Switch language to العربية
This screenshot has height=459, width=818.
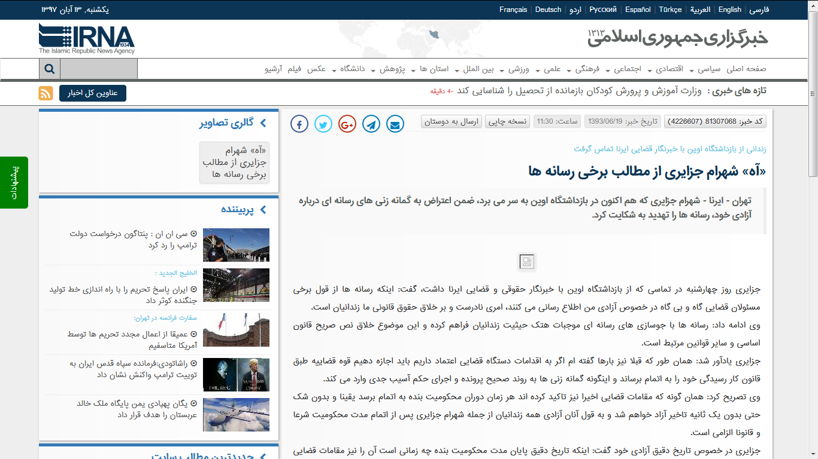(x=700, y=10)
